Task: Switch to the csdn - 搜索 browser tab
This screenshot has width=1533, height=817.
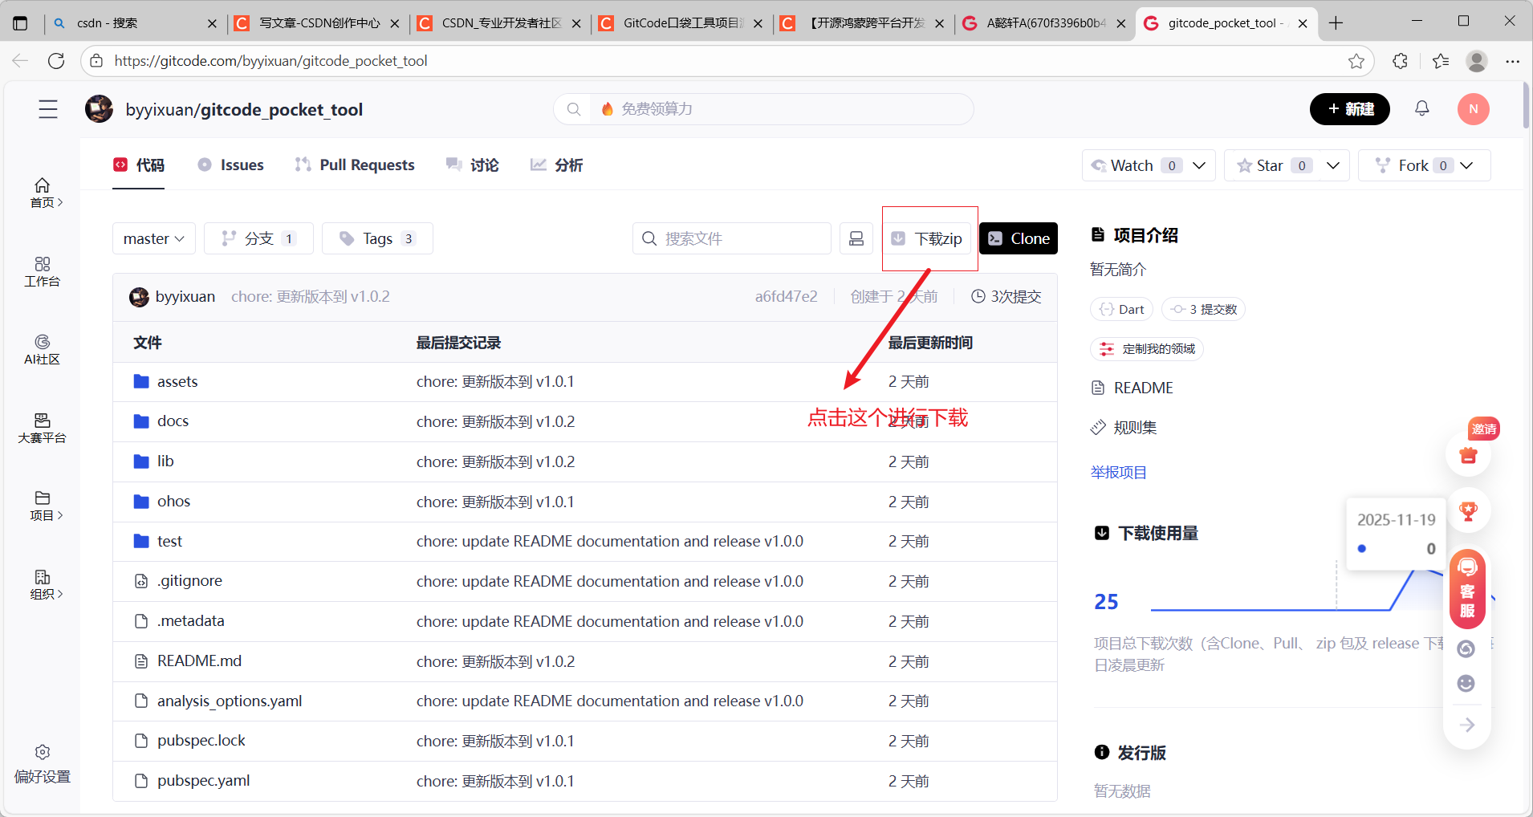Action: [135, 23]
